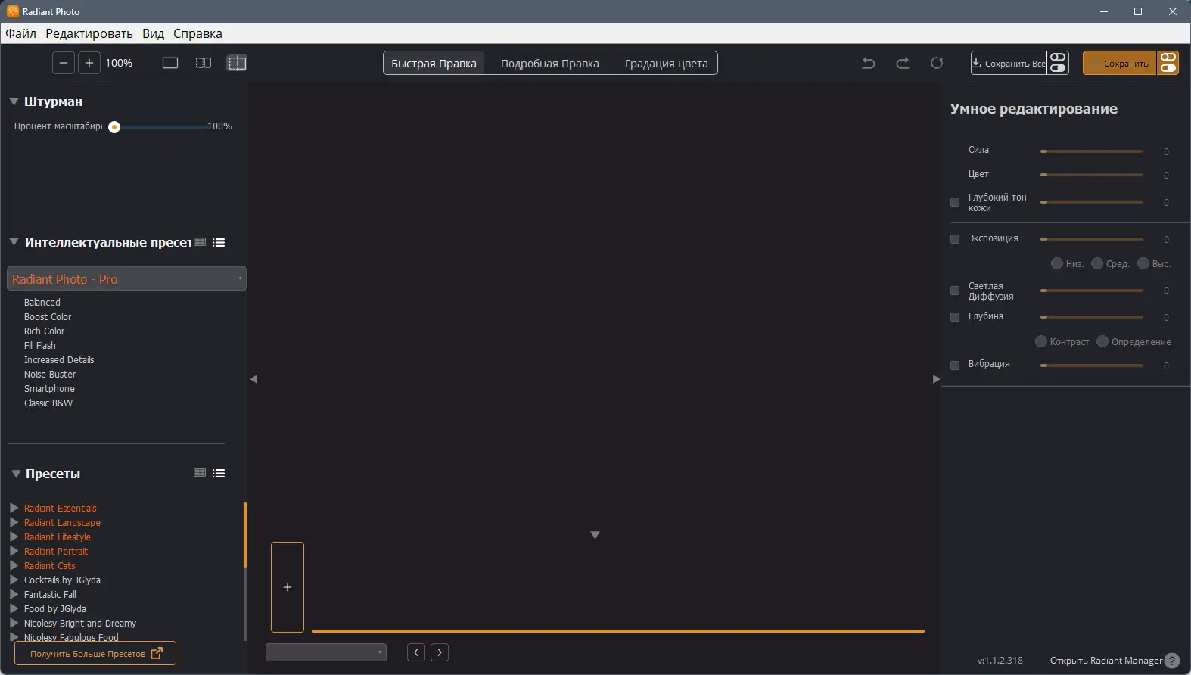The width and height of the screenshot is (1191, 675).
Task: Expand Radiant Landscape preset group
Action: [x=14, y=522]
